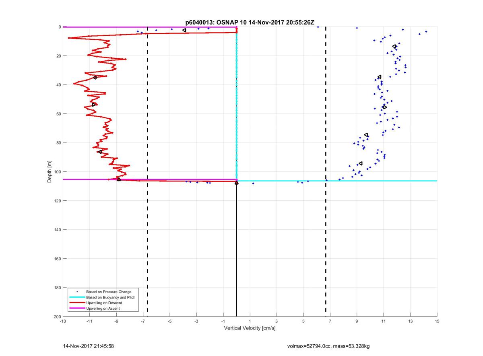Select legend entry 'Upwelling on Descent'
The image size is (483, 356).
(x=104, y=302)
